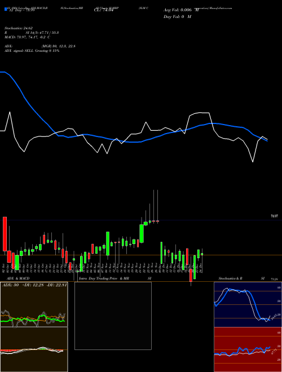
Task: Click the '(MGR) 30, 12.3, 22.8' ADX values
Action: point(58,46)
